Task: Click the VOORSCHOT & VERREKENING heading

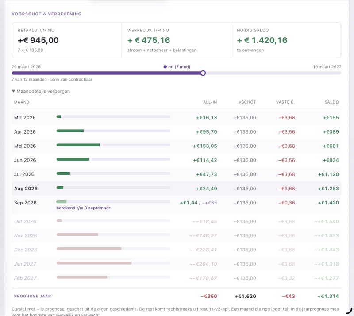Action: click(46, 14)
